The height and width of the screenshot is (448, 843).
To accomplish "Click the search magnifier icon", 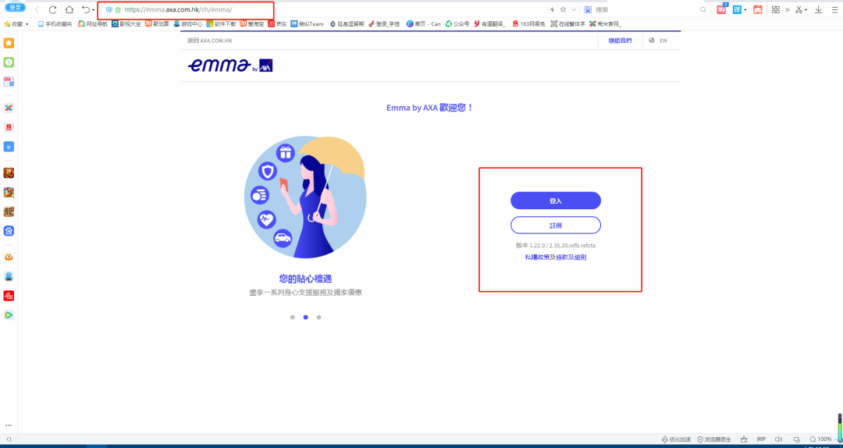I will pyautogui.click(x=703, y=9).
